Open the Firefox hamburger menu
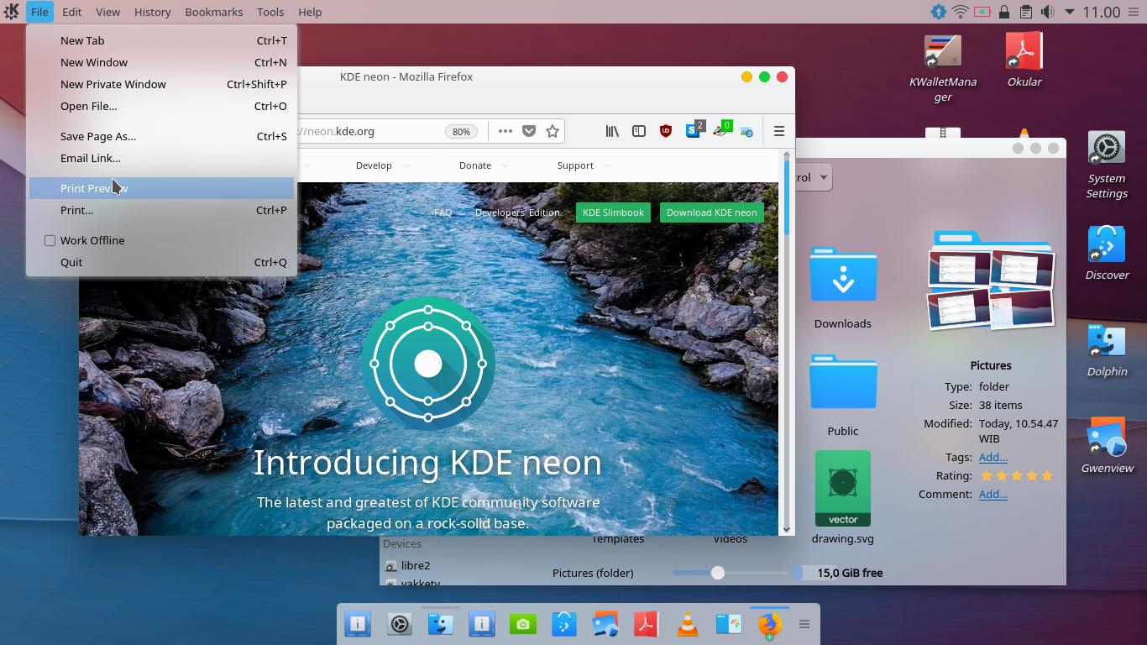 (x=778, y=131)
